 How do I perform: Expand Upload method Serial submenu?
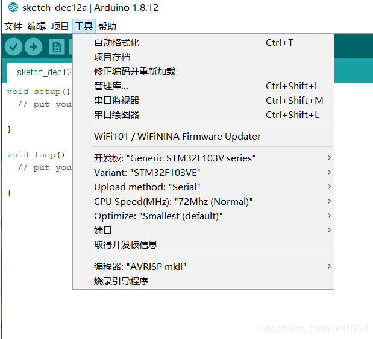[204, 187]
